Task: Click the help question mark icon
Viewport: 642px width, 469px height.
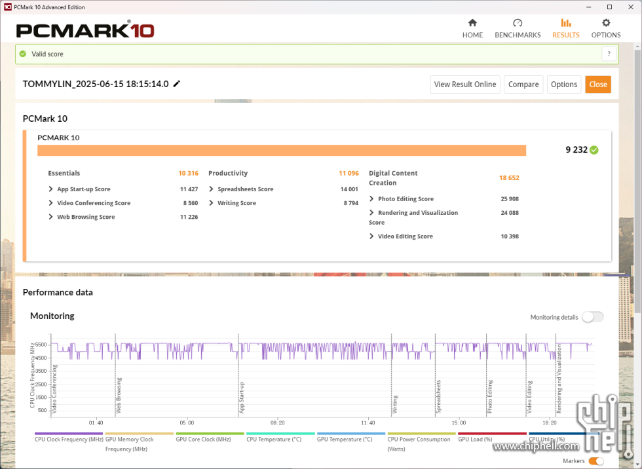Action: coord(609,54)
